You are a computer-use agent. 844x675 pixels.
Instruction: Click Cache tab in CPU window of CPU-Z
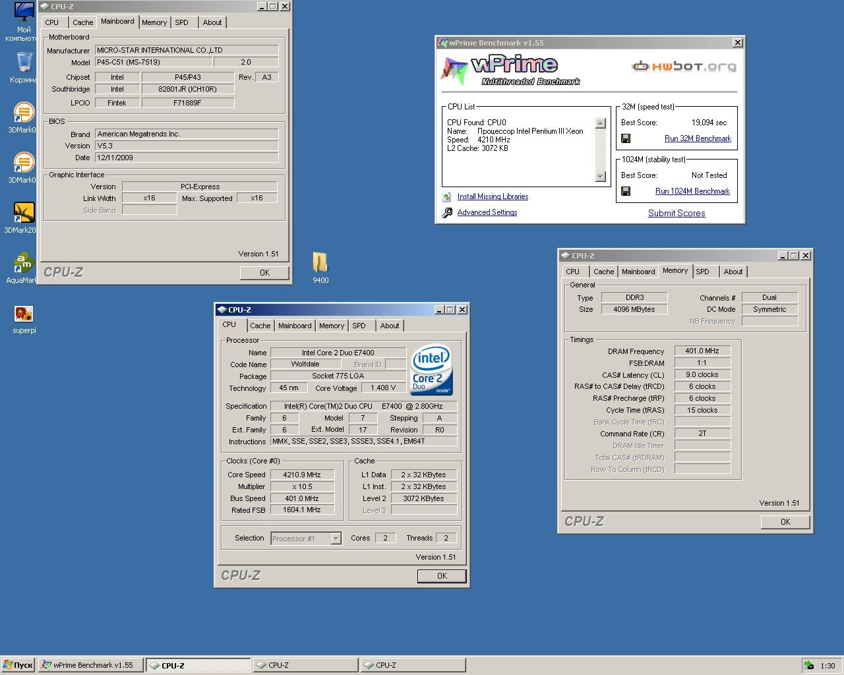point(260,326)
